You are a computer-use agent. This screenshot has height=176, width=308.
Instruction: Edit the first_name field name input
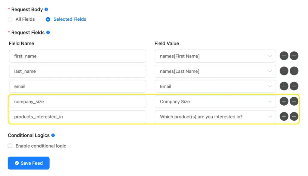pos(78,56)
